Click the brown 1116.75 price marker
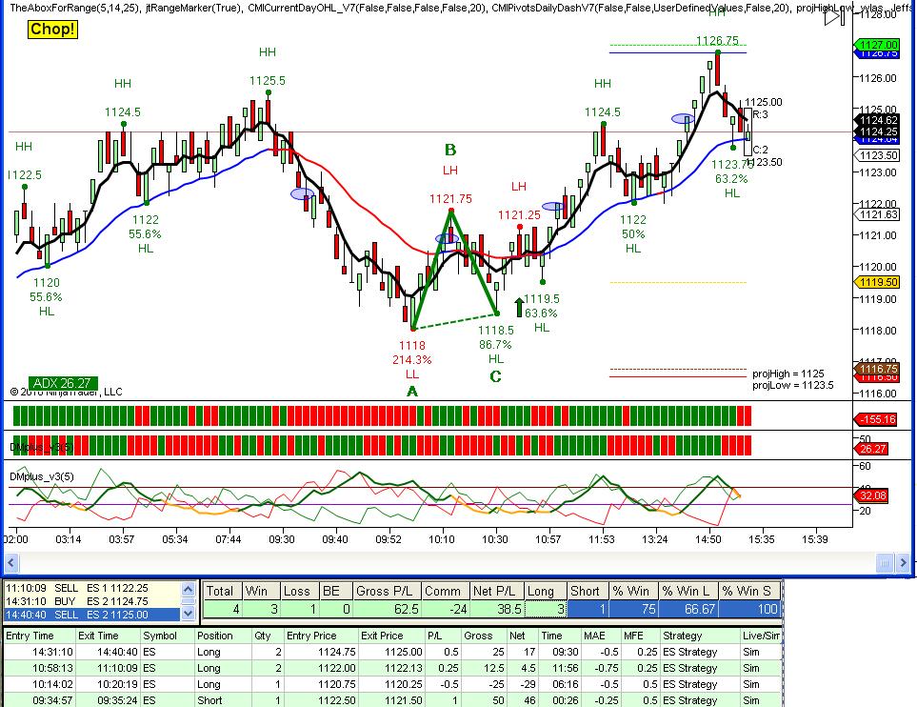This screenshot has height=707, width=917. (x=878, y=369)
